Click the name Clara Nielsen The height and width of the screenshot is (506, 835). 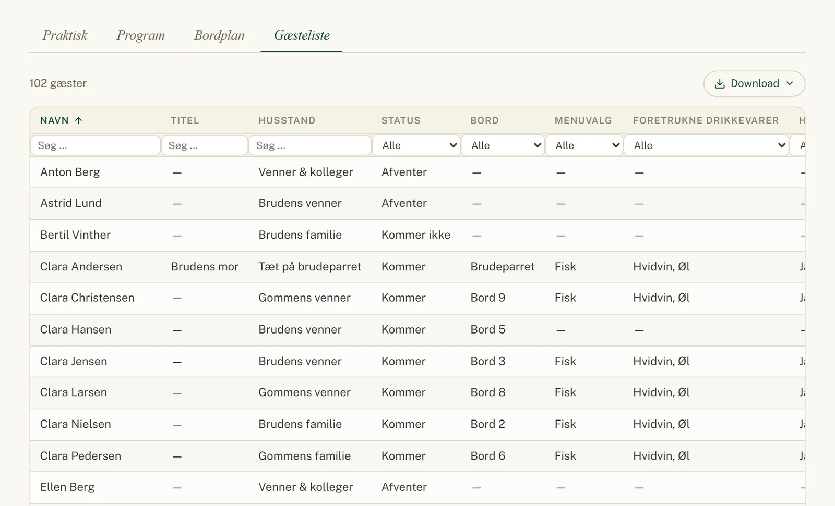tap(76, 424)
